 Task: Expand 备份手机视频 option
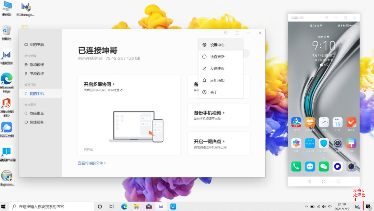point(224,113)
